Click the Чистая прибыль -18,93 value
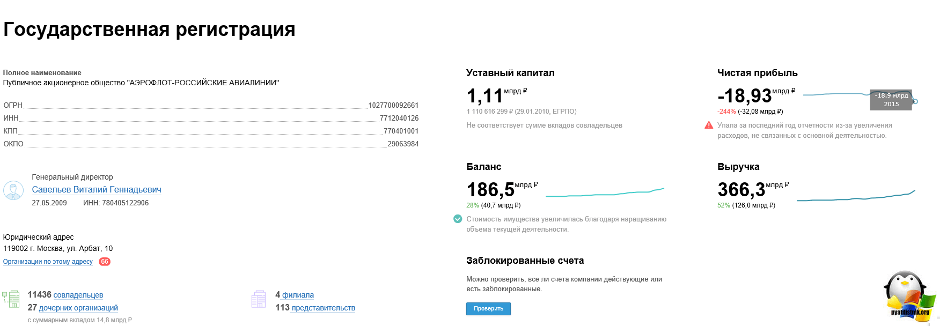940x326 pixels. [x=745, y=97]
